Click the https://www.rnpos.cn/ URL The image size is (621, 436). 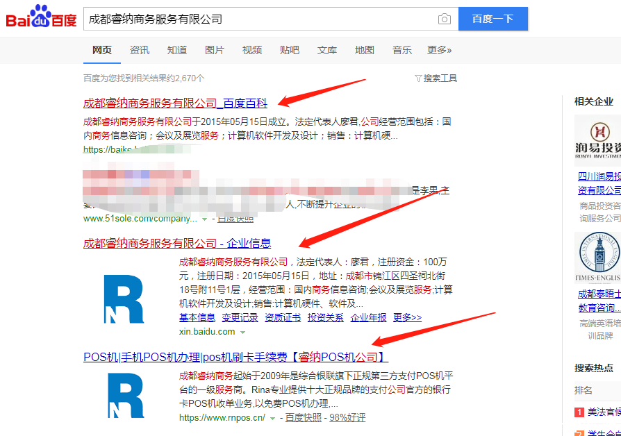222,417
